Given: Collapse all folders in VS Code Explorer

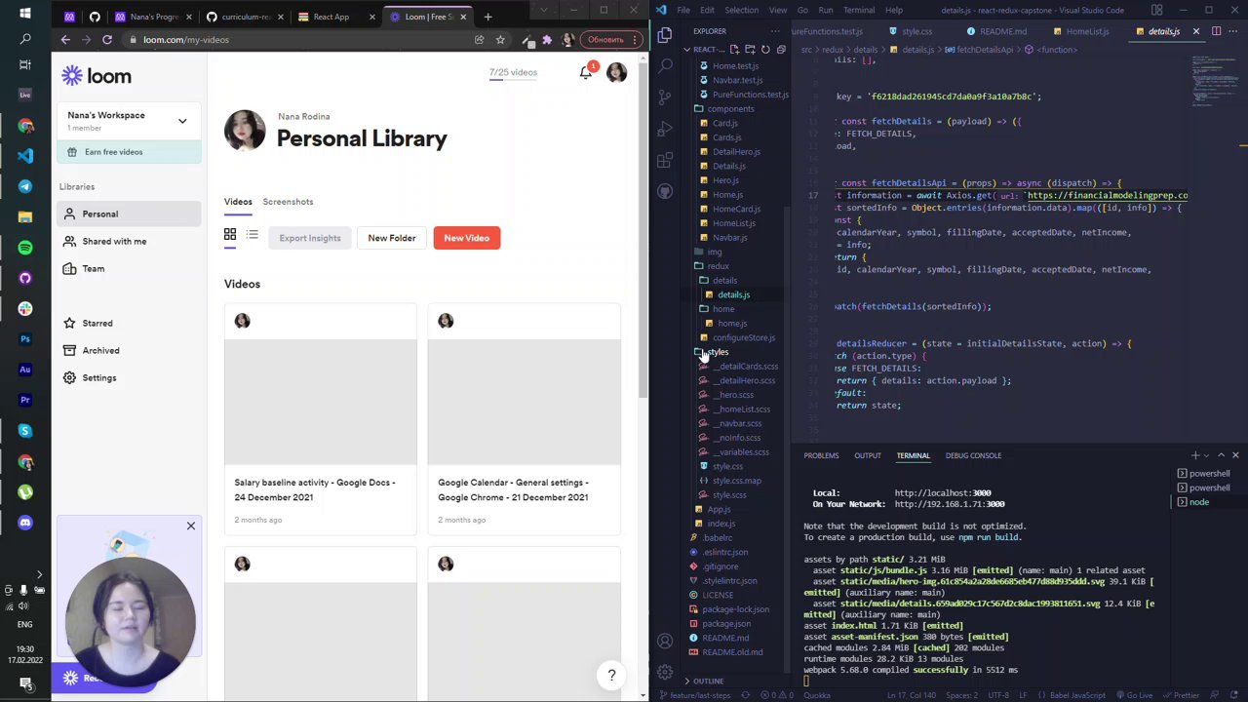Looking at the screenshot, I should (x=781, y=50).
